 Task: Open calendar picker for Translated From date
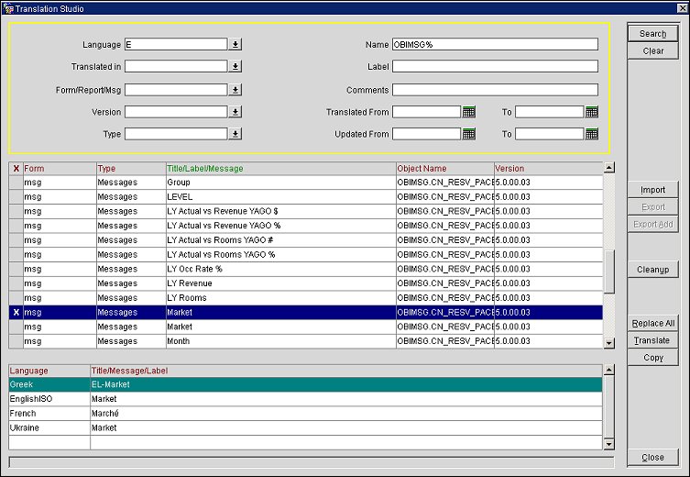pyautogui.click(x=468, y=112)
